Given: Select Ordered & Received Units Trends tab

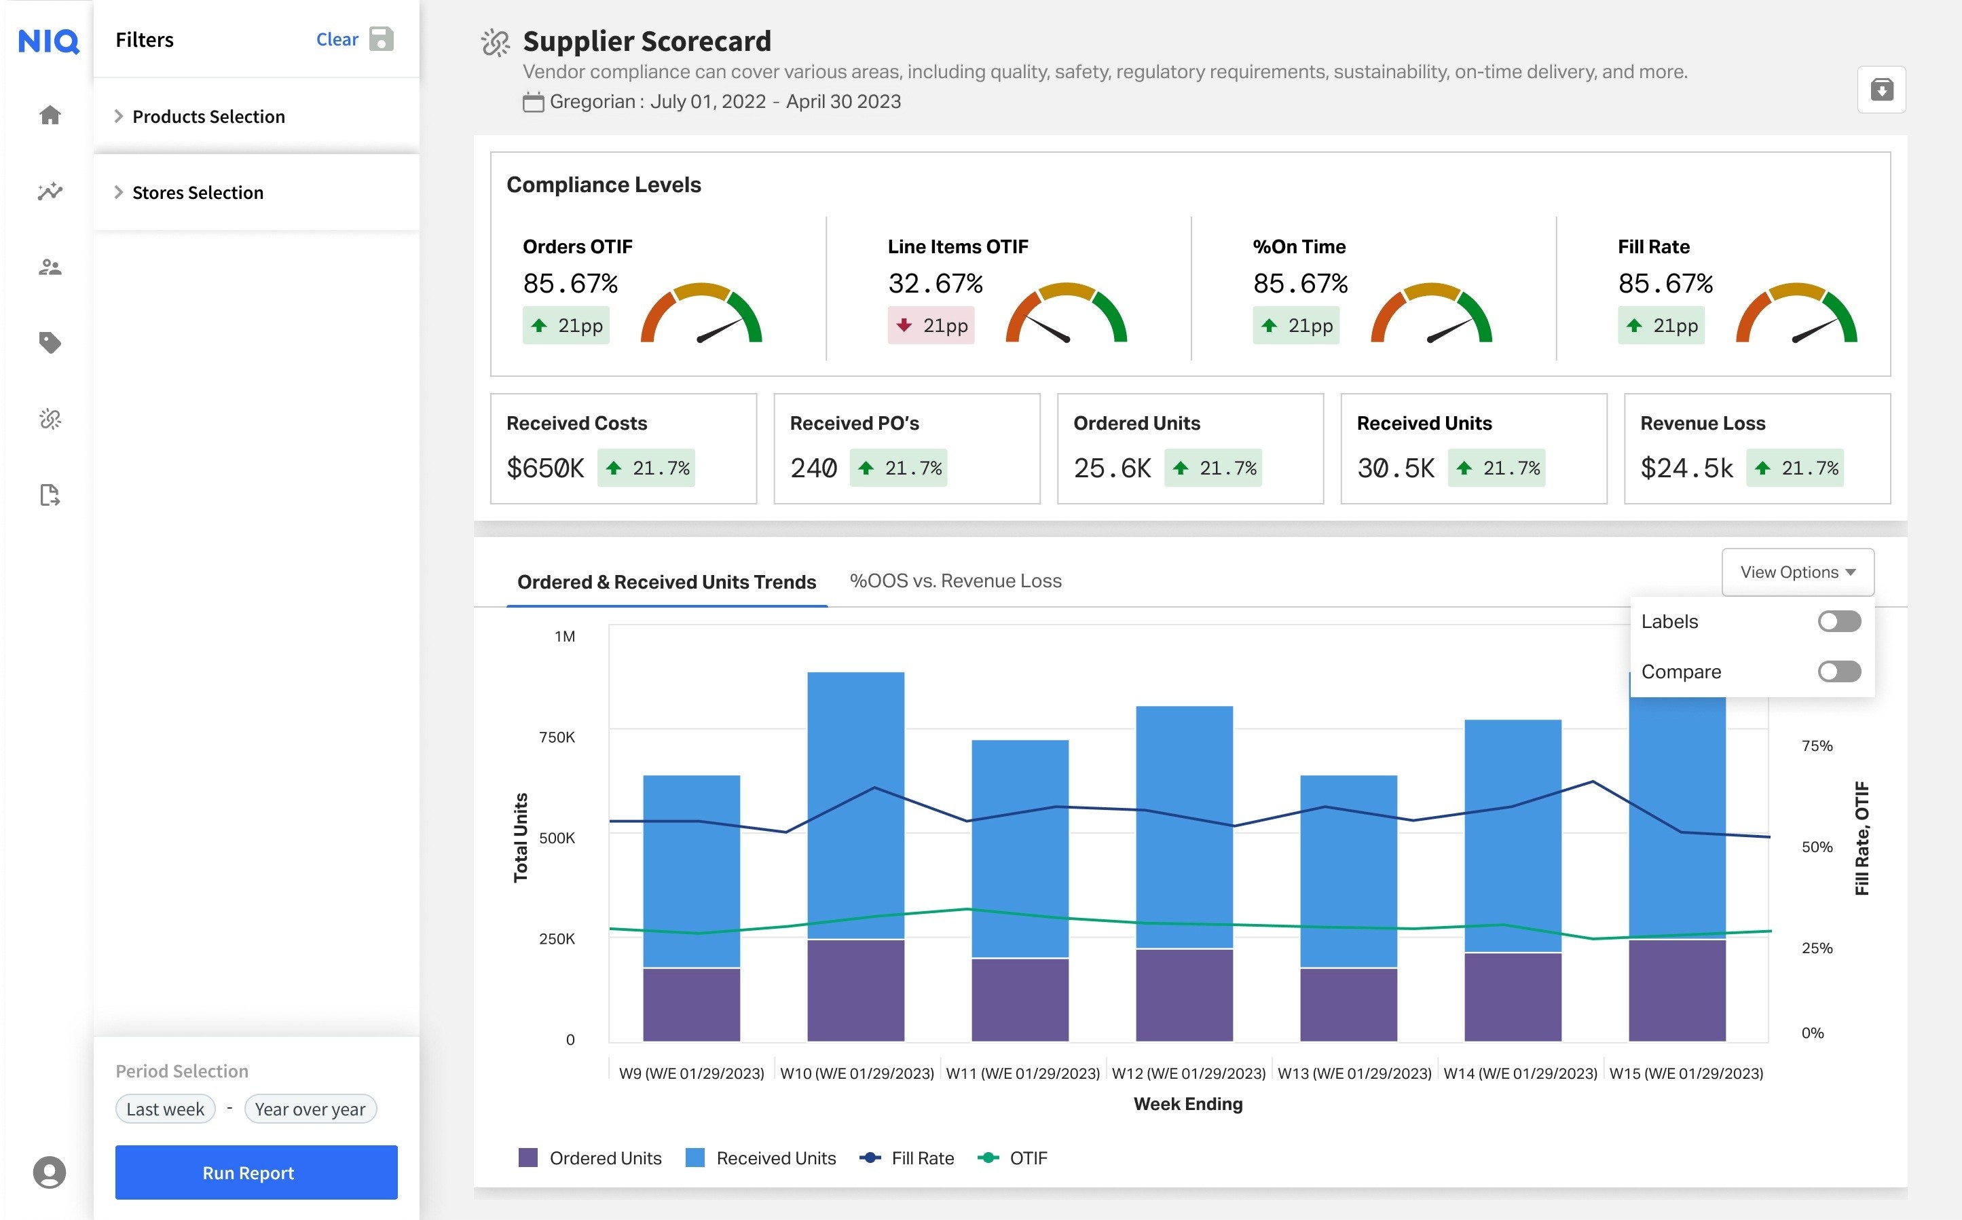Looking at the screenshot, I should coord(667,582).
